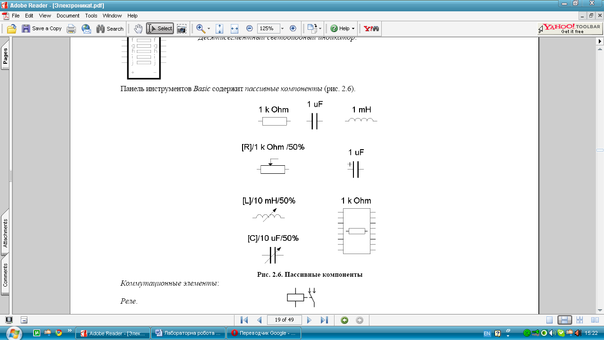Viewport: 604px width, 340px height.
Task: Activate the Select text tool
Action: (x=160, y=29)
